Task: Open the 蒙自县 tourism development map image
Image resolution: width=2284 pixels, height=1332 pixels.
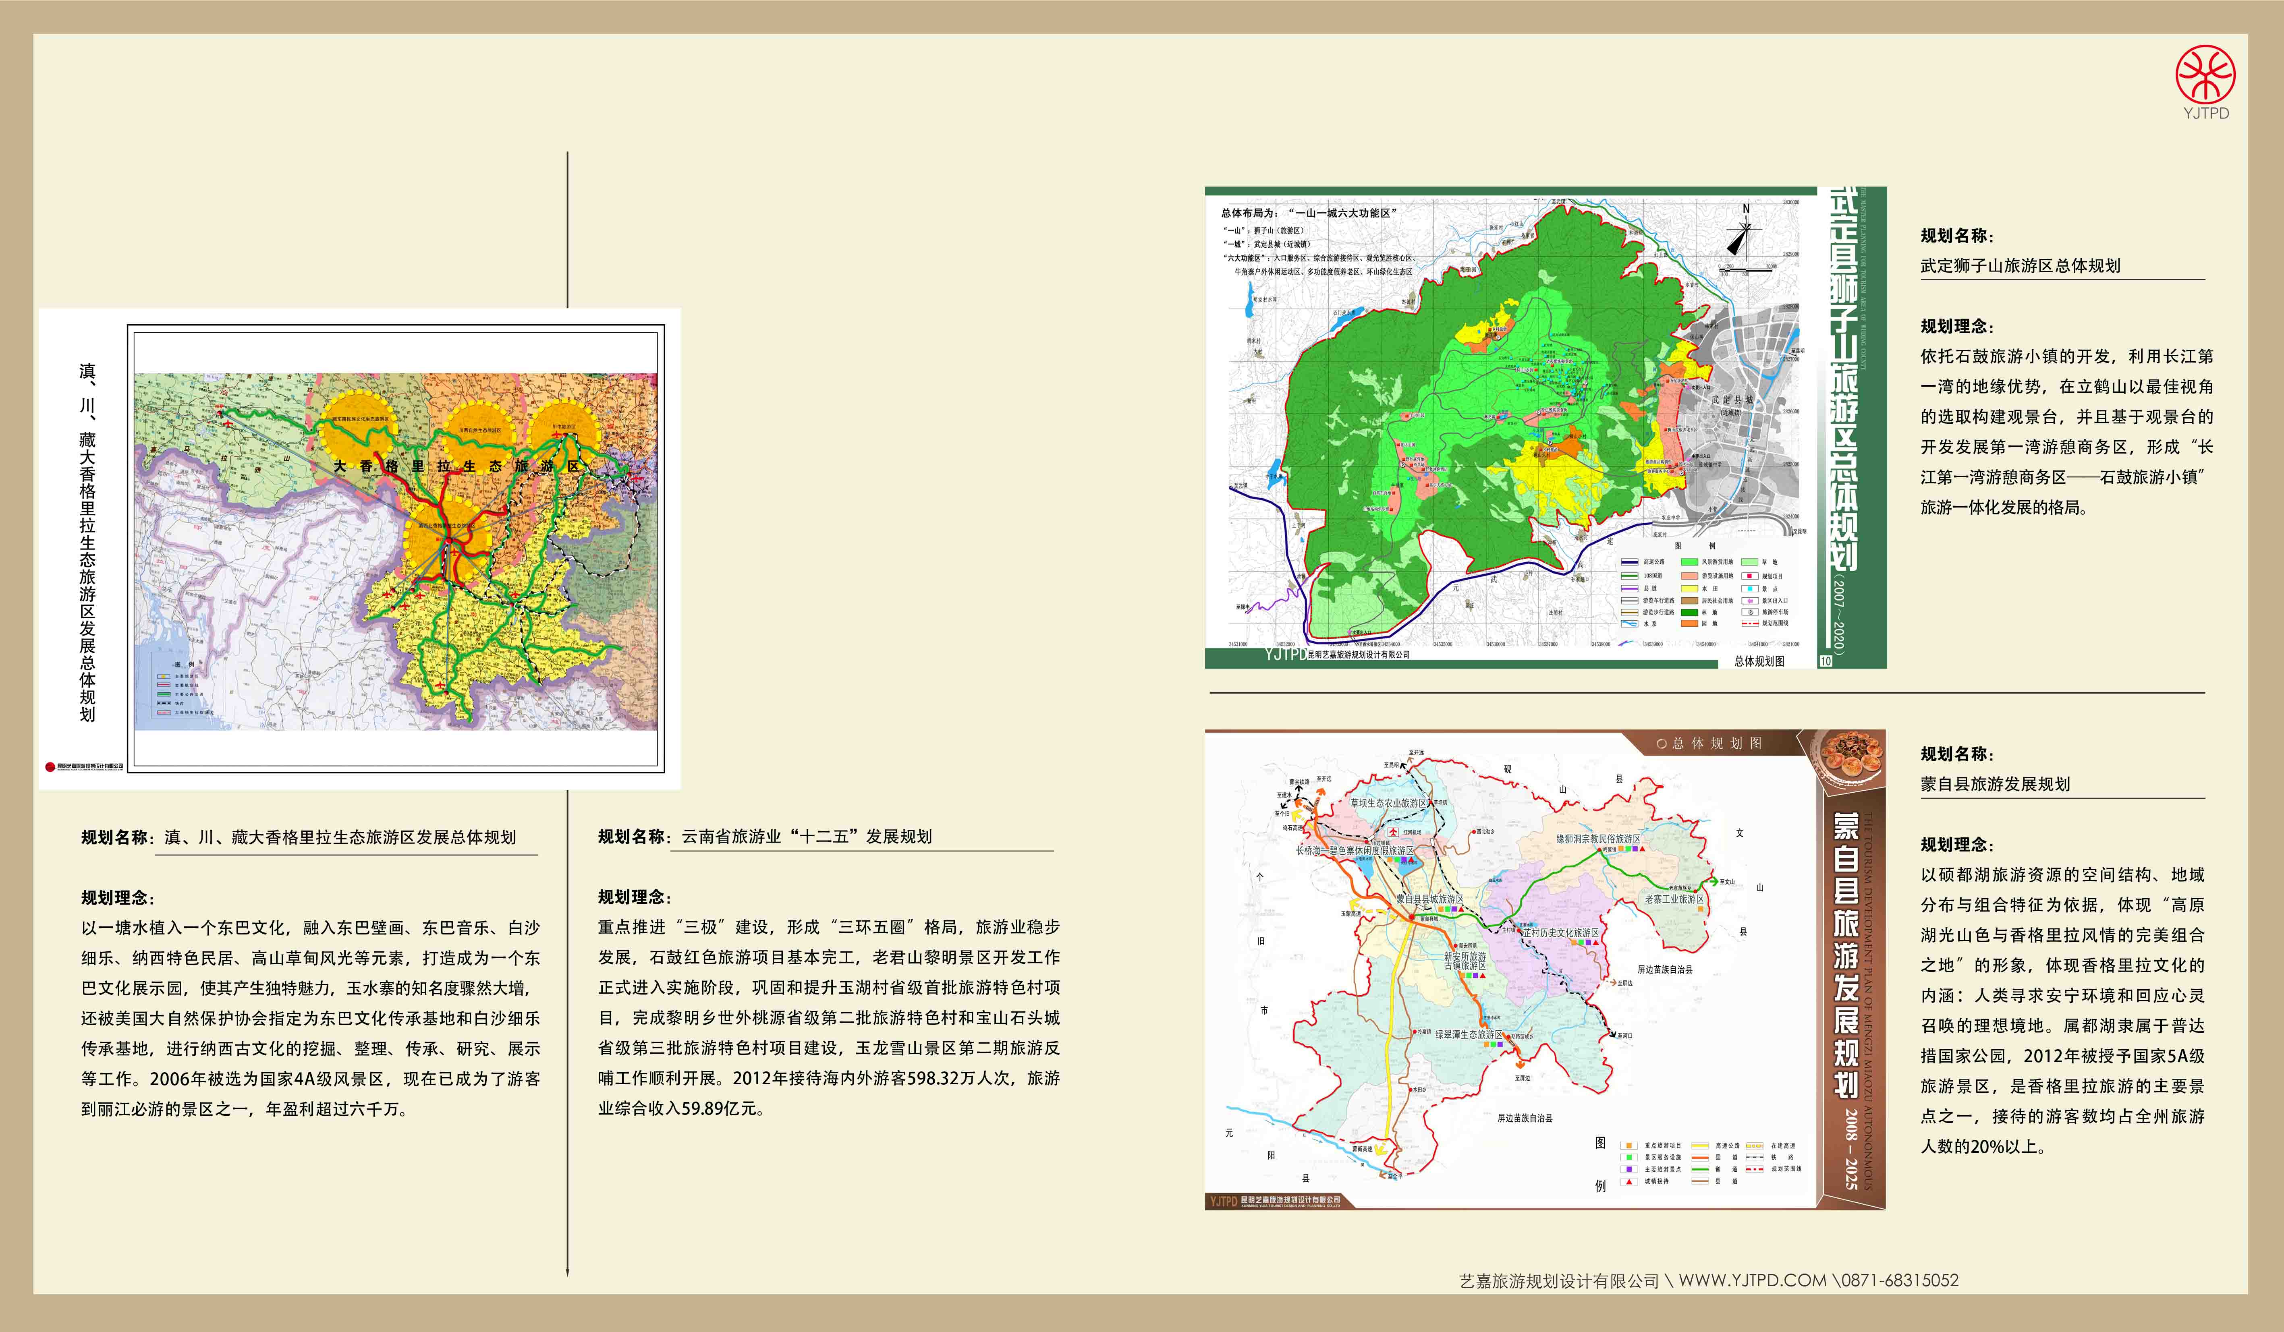Action: 1545,969
